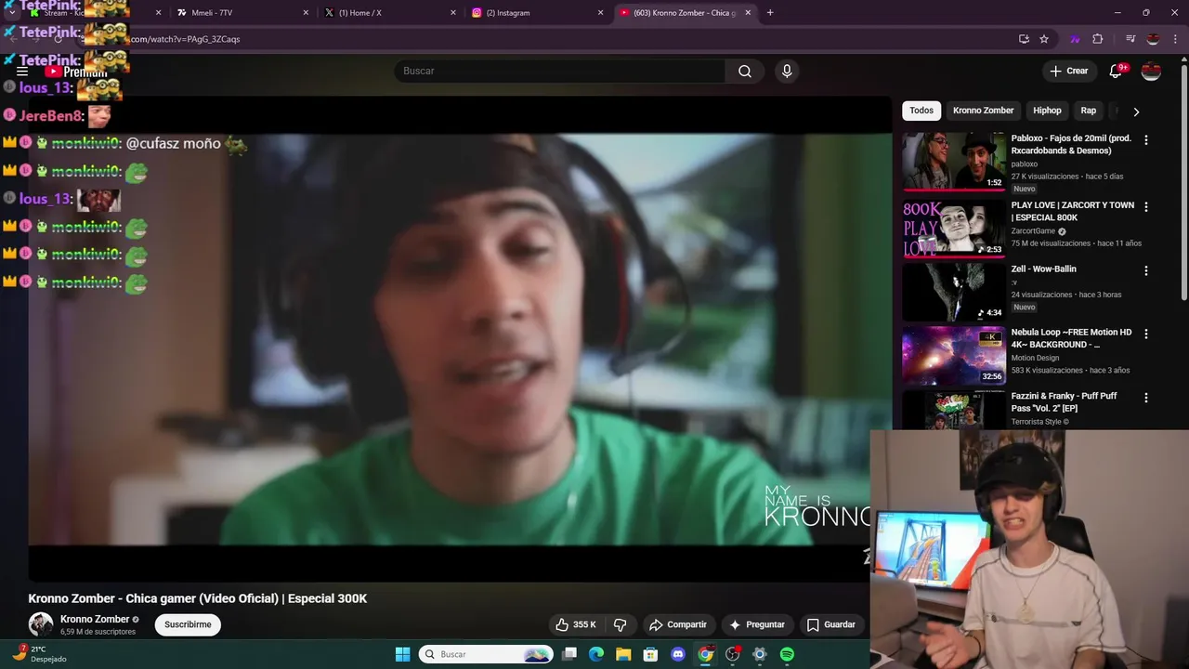Screen dimensions: 1189x669
Task: Open Zell Wow-Ballin thumbnail
Action: [x=953, y=292]
